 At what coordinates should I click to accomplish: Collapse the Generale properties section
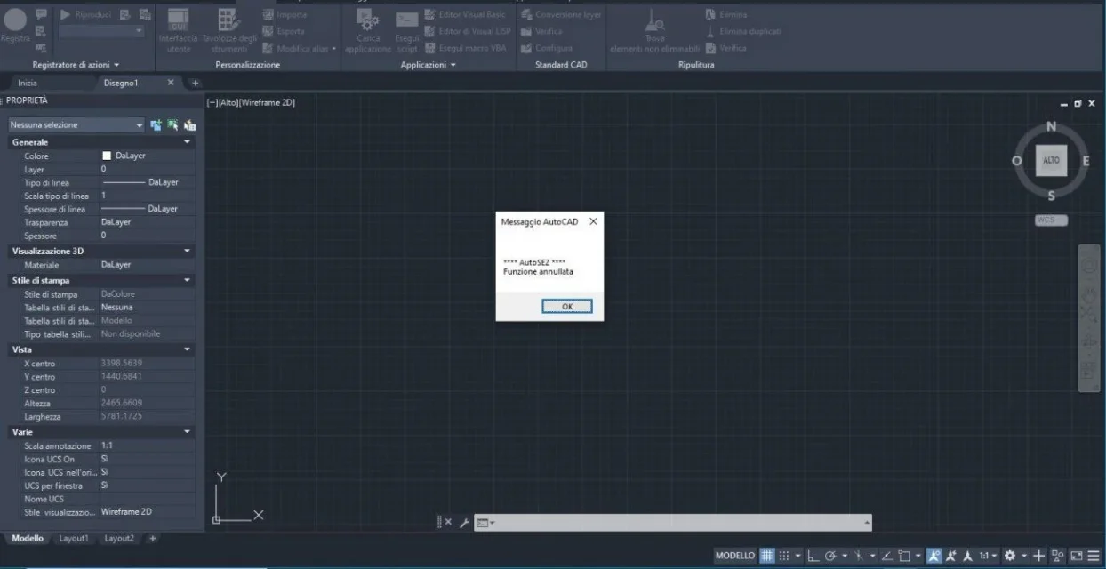pyautogui.click(x=187, y=142)
